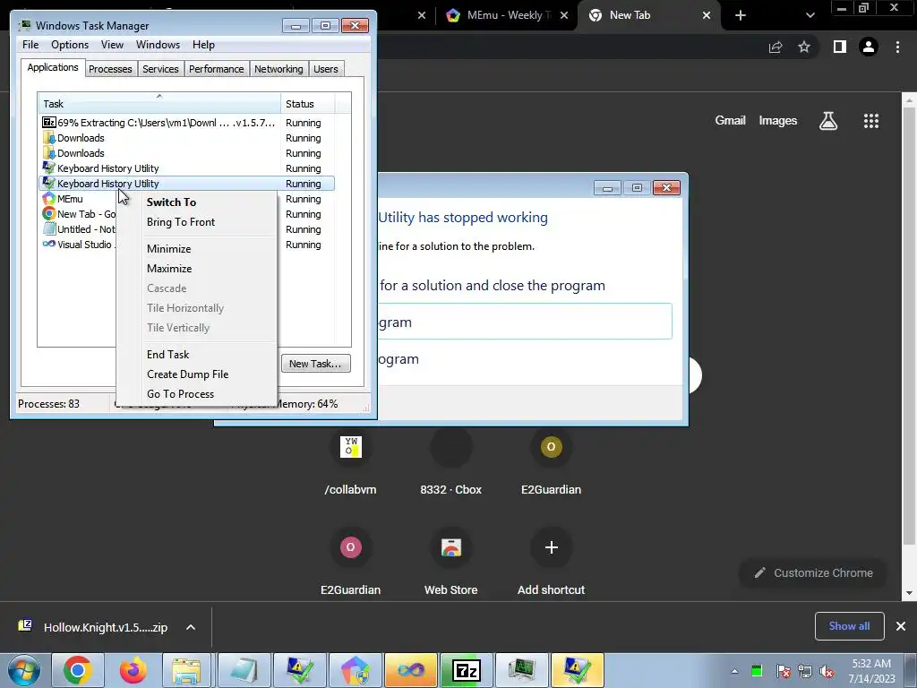Choose Go To Process menu entry
917x688 pixels.
(x=181, y=394)
